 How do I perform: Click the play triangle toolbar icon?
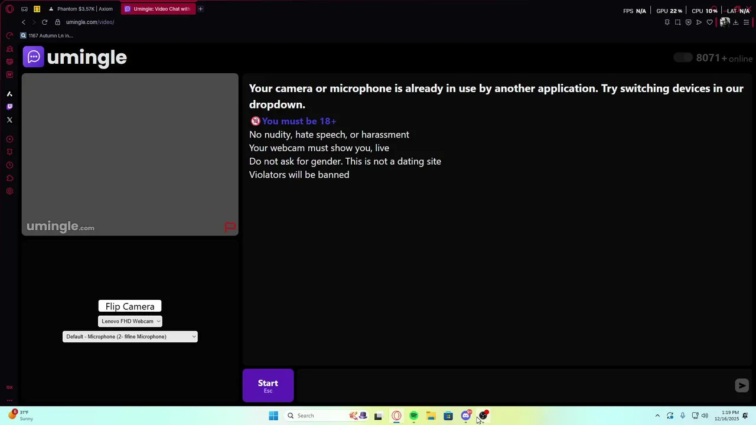[699, 22]
